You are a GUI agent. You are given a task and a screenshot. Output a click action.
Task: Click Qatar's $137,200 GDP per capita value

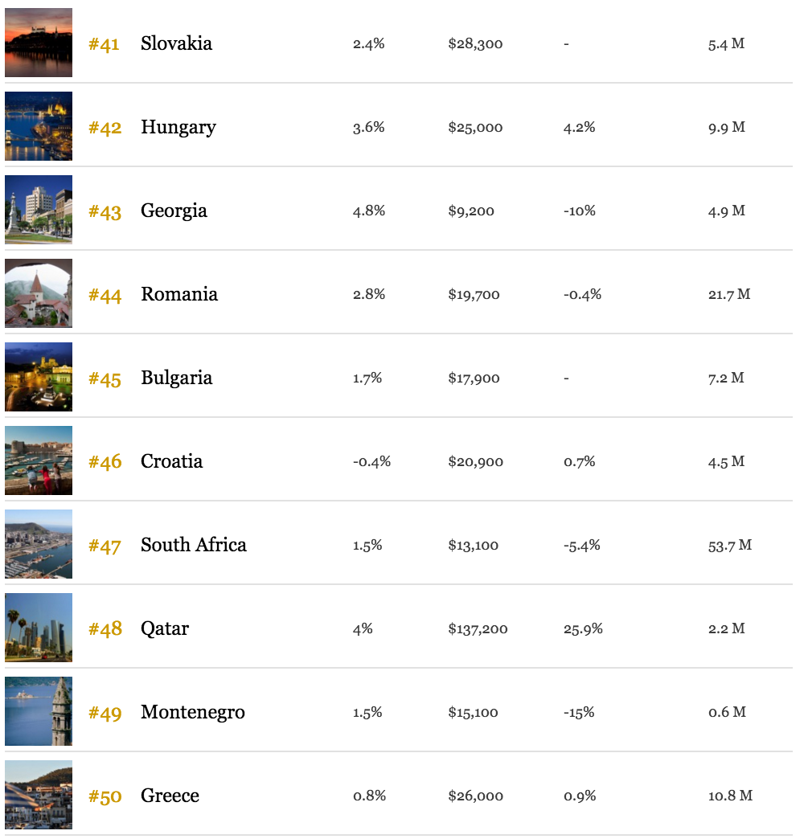pyautogui.click(x=478, y=628)
